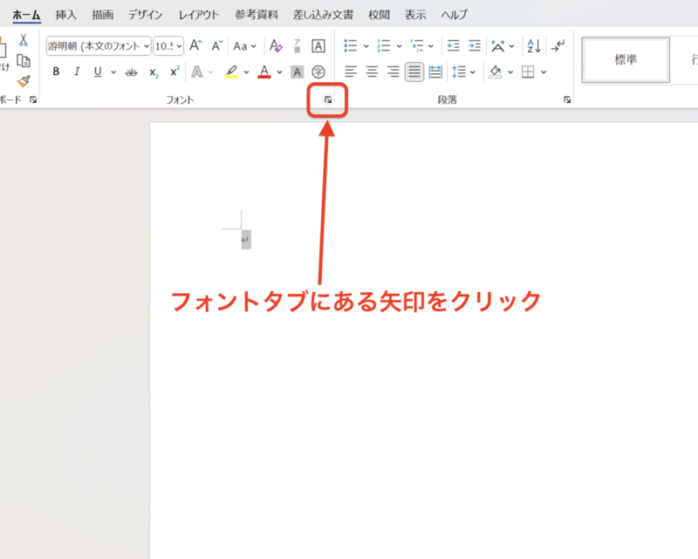Expand highlight color dropdown arrow

point(246,72)
